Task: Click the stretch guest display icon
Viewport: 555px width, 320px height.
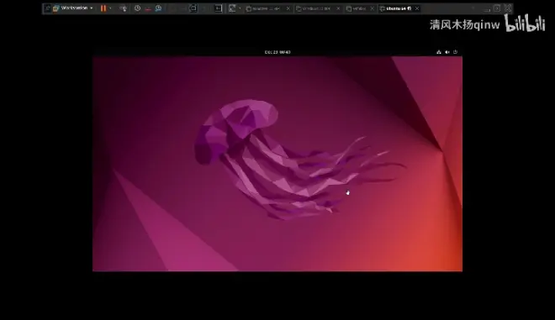Action: (x=232, y=8)
